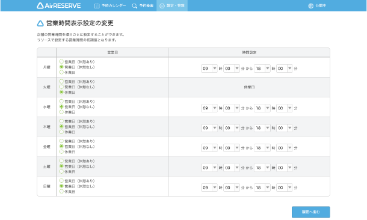Select 営業日（休憩あり） for 火曜

pos(61,81)
